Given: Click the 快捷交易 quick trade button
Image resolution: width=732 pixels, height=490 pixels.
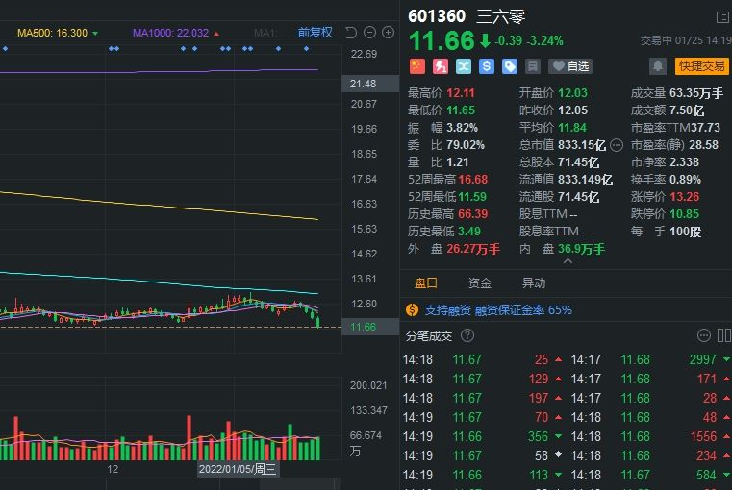Looking at the screenshot, I should coord(701,66).
